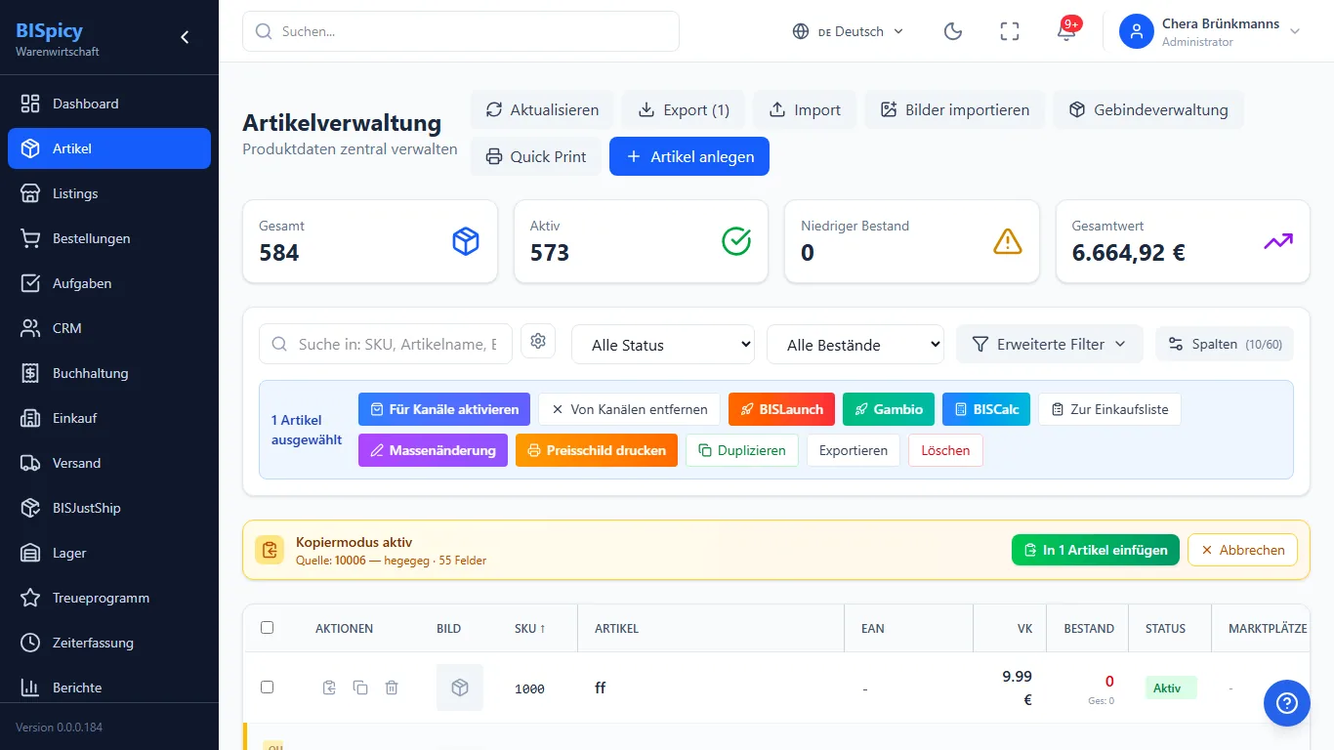Click trash icon in SKU 1000 row

(392, 687)
